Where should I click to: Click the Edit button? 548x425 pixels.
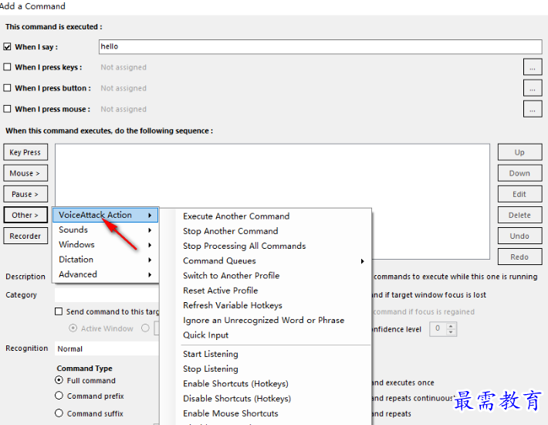(519, 194)
